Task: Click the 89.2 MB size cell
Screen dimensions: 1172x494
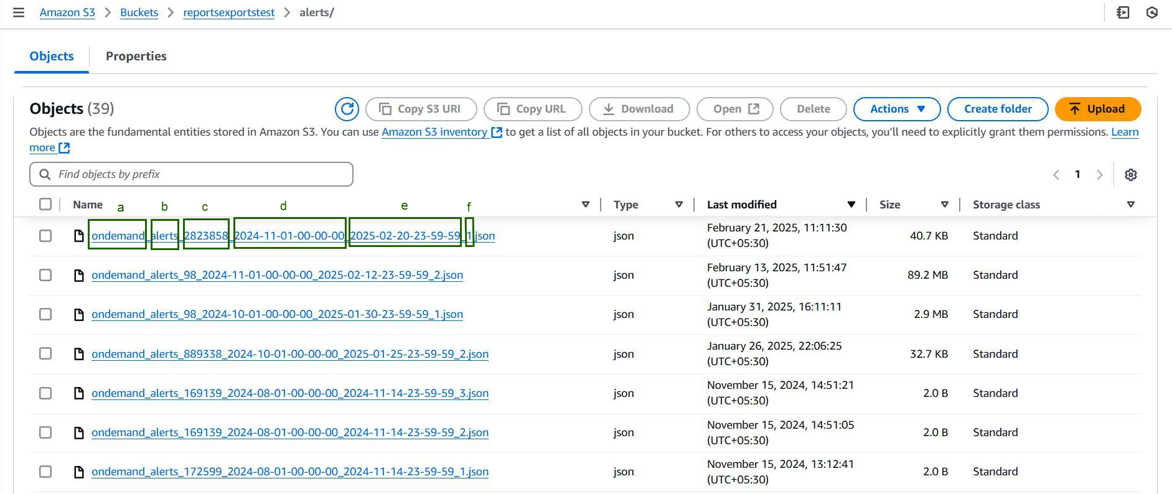Action: click(927, 275)
